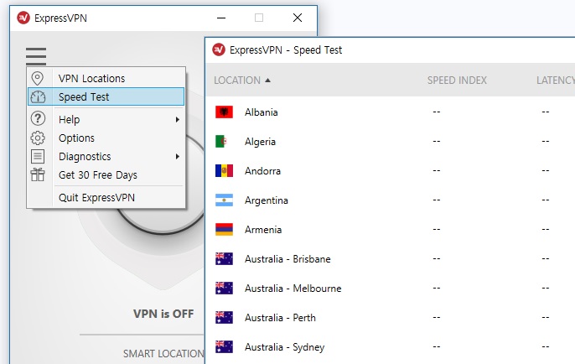Click the Diagnostics document icon
The height and width of the screenshot is (364, 575).
[38, 156]
